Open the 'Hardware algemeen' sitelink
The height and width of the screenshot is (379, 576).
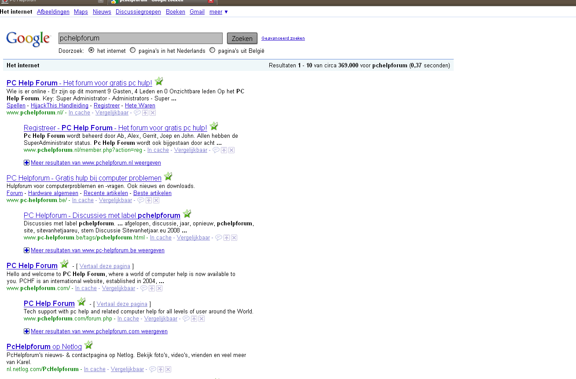pos(53,193)
